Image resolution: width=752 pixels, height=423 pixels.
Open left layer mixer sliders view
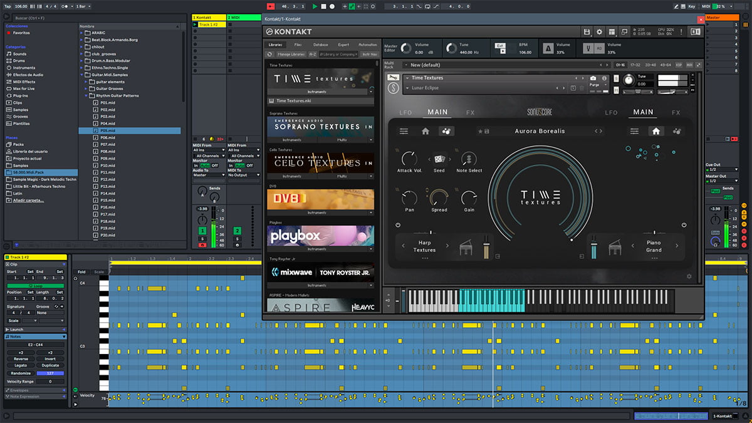point(404,131)
